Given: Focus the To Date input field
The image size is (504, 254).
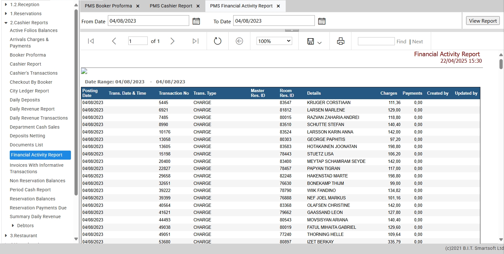Looking at the screenshot, I should pyautogui.click(x=274, y=21).
